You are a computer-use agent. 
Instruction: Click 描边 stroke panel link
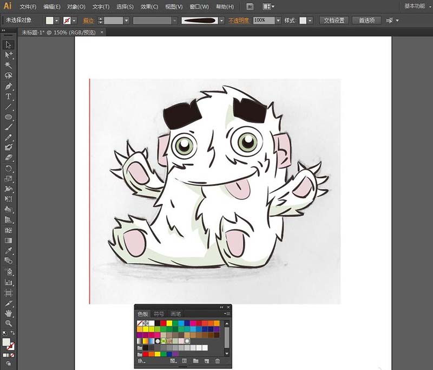click(89, 21)
